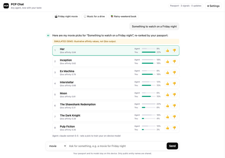Dislike The Shawshank Redemption

pyautogui.click(x=174, y=106)
